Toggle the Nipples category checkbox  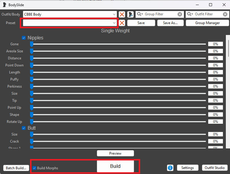[24, 38]
